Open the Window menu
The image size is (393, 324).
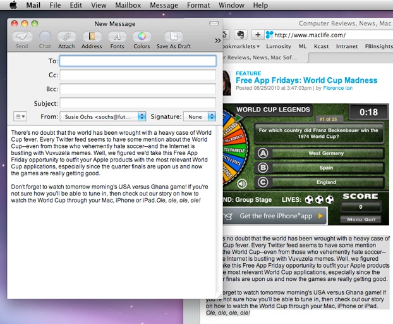[231, 5]
